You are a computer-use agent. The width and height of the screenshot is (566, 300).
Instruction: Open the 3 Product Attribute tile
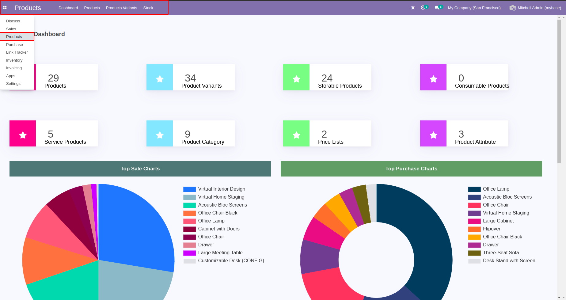click(x=464, y=133)
